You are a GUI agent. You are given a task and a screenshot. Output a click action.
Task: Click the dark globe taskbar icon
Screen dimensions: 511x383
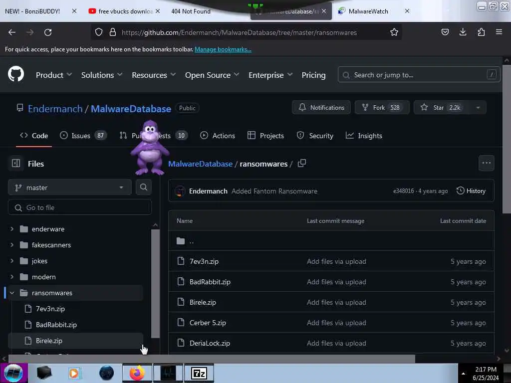107,373
